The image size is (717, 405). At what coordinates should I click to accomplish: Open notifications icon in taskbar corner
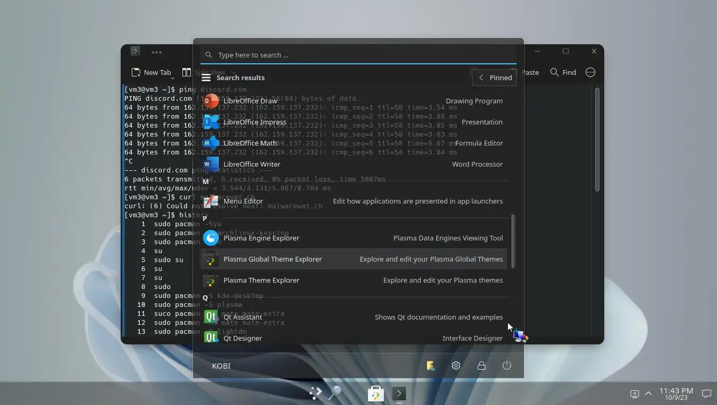706,393
